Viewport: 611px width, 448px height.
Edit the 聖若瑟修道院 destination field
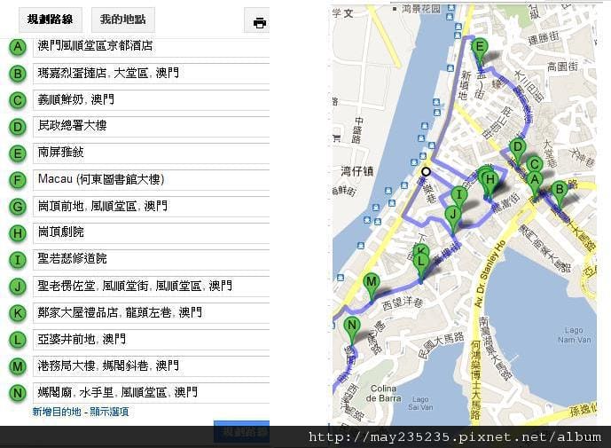click(x=151, y=260)
